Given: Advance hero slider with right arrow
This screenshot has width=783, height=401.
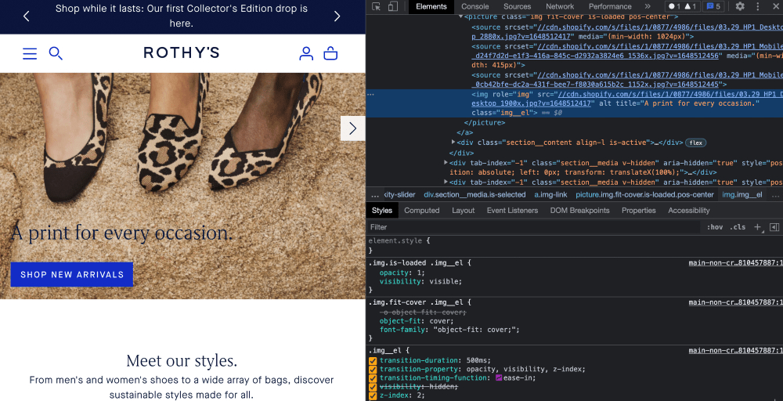Looking at the screenshot, I should point(352,128).
